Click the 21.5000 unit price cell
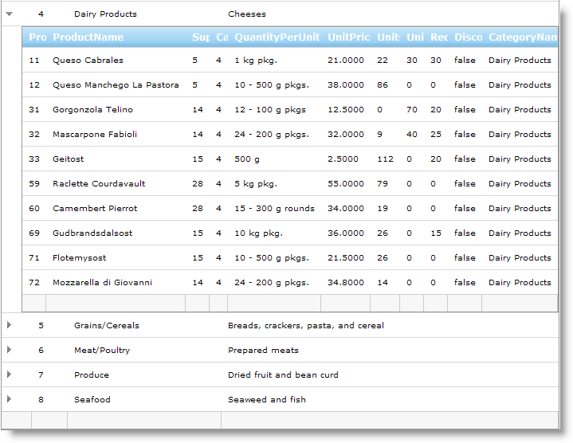This screenshot has height=443, width=573. (346, 258)
